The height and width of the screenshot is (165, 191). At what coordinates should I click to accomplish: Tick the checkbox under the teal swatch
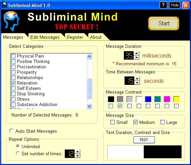[158, 106]
